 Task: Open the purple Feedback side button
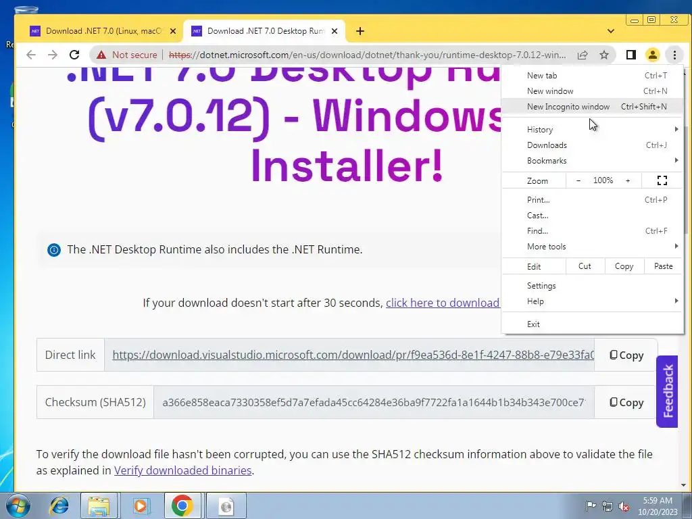pos(667,391)
